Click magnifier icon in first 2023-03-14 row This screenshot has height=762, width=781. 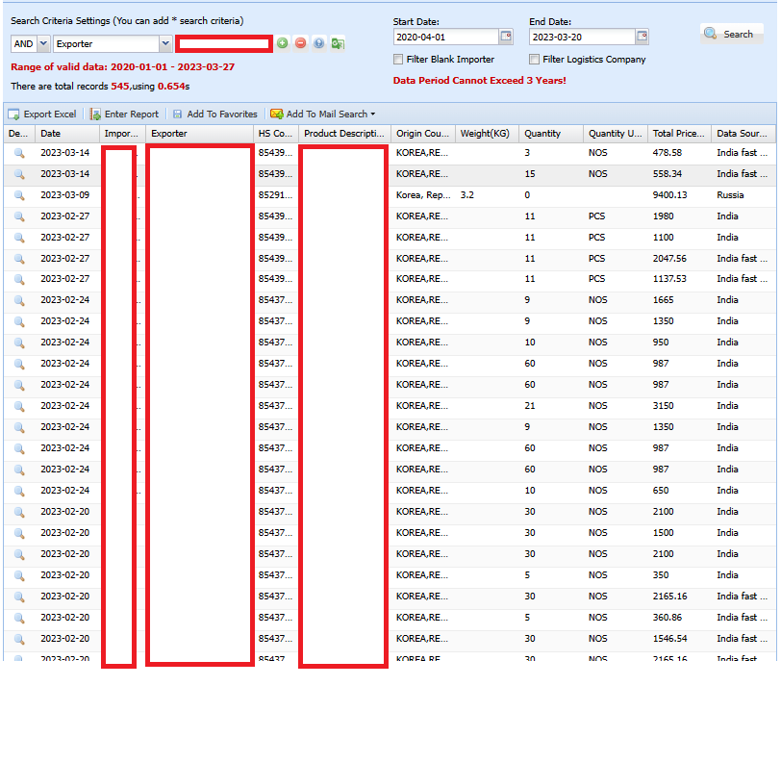[x=19, y=153]
